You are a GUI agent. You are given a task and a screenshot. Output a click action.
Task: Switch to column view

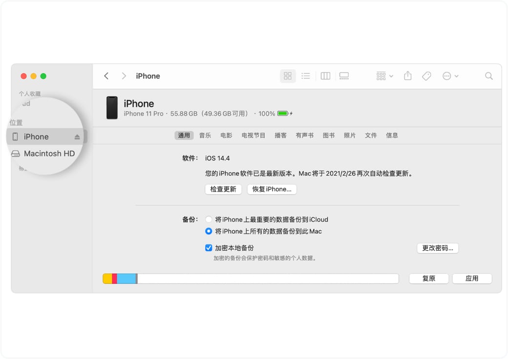pyautogui.click(x=325, y=76)
